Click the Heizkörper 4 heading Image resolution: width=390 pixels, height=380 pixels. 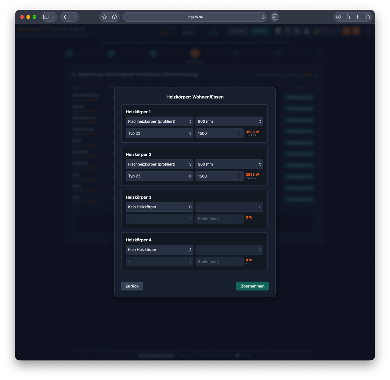(x=138, y=240)
